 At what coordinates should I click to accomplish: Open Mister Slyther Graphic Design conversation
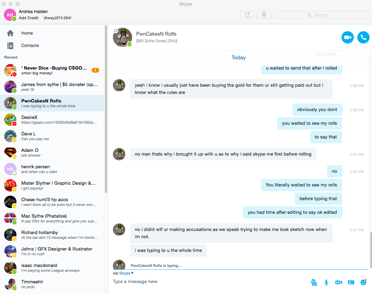coord(52,185)
